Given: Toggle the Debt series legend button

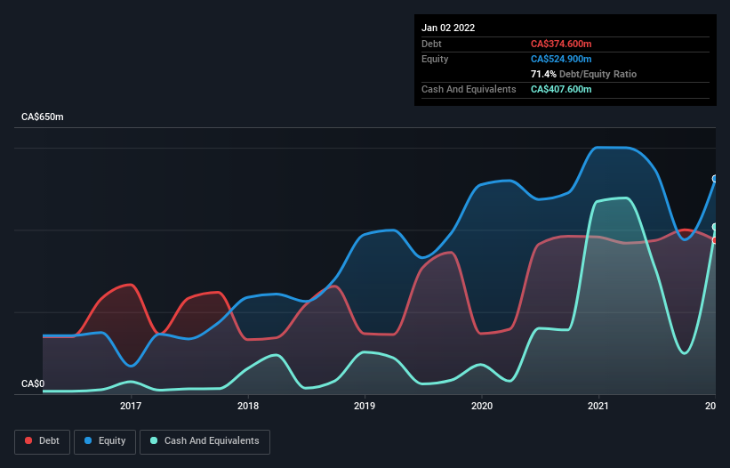Looking at the screenshot, I should coord(43,441).
